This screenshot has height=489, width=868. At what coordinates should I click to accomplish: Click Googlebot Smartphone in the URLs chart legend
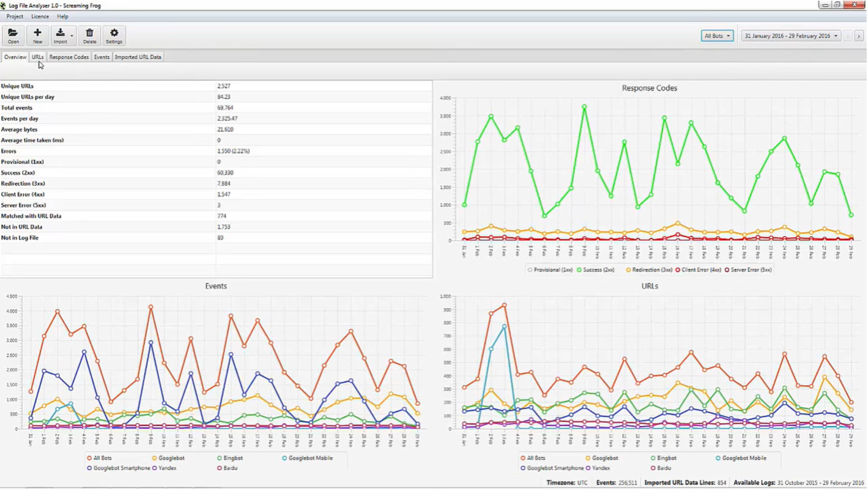point(552,468)
